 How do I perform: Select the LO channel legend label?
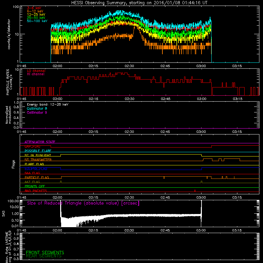click(x=36, y=71)
